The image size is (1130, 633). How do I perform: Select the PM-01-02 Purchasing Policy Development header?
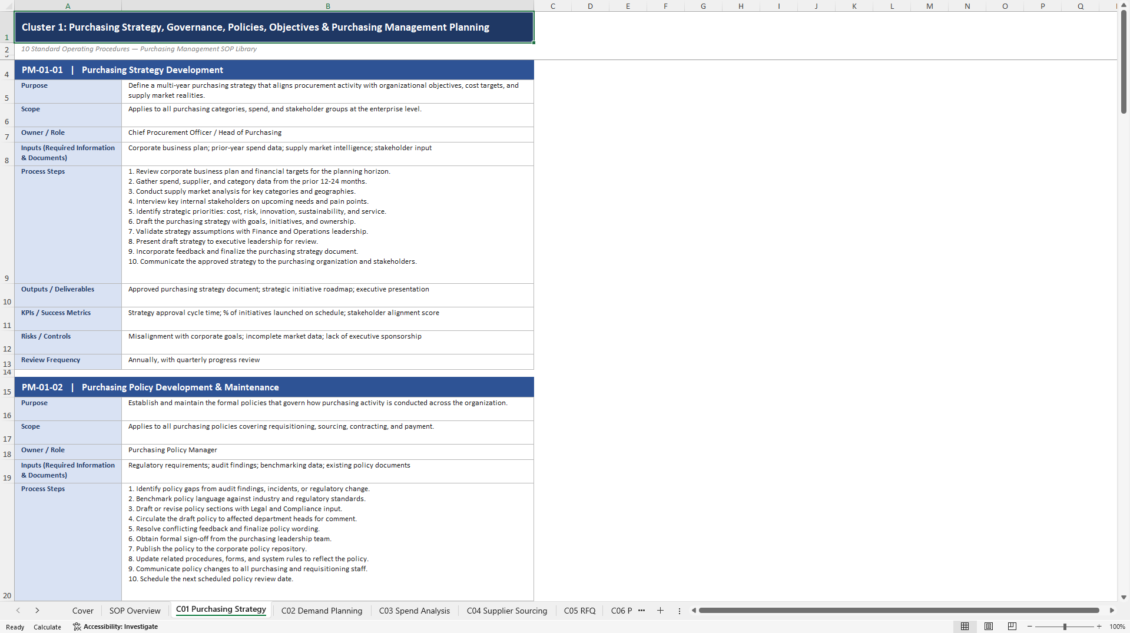click(274, 387)
